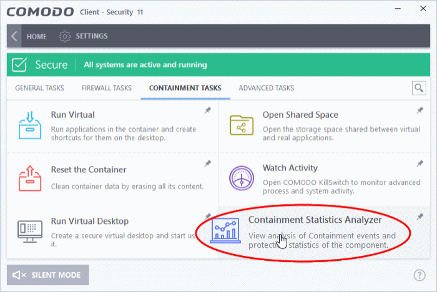Click the Watch Activity gauge icon
Viewport: 437px width, 292px height.
tap(242, 178)
